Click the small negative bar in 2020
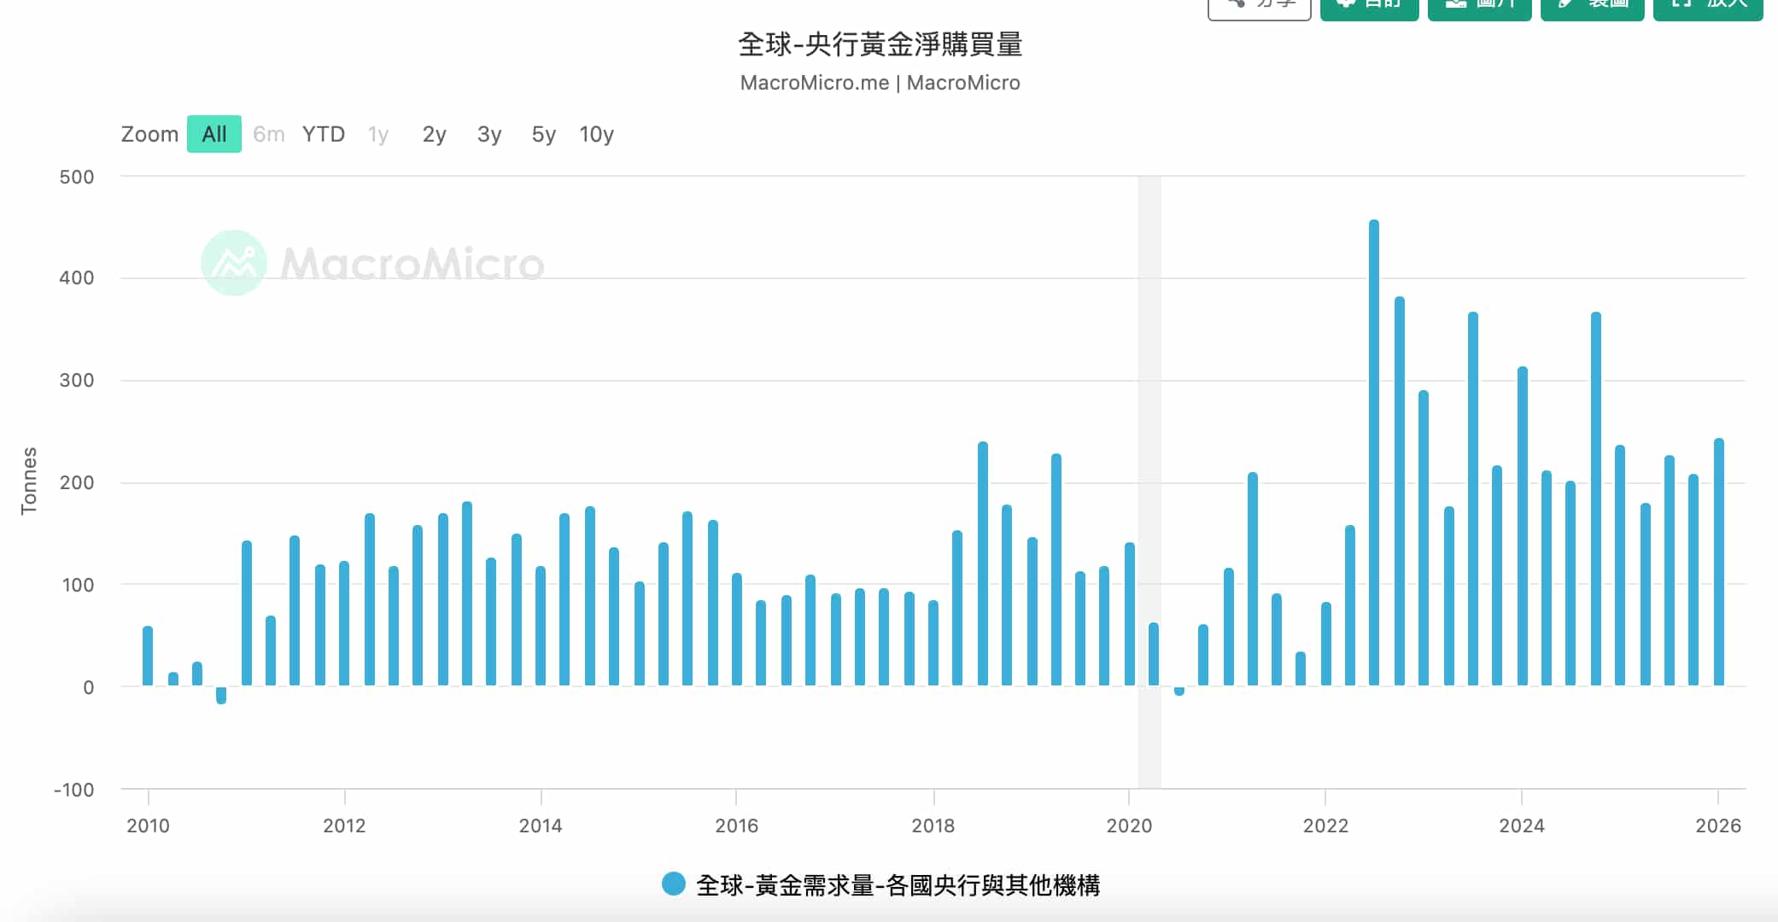 tap(1179, 691)
